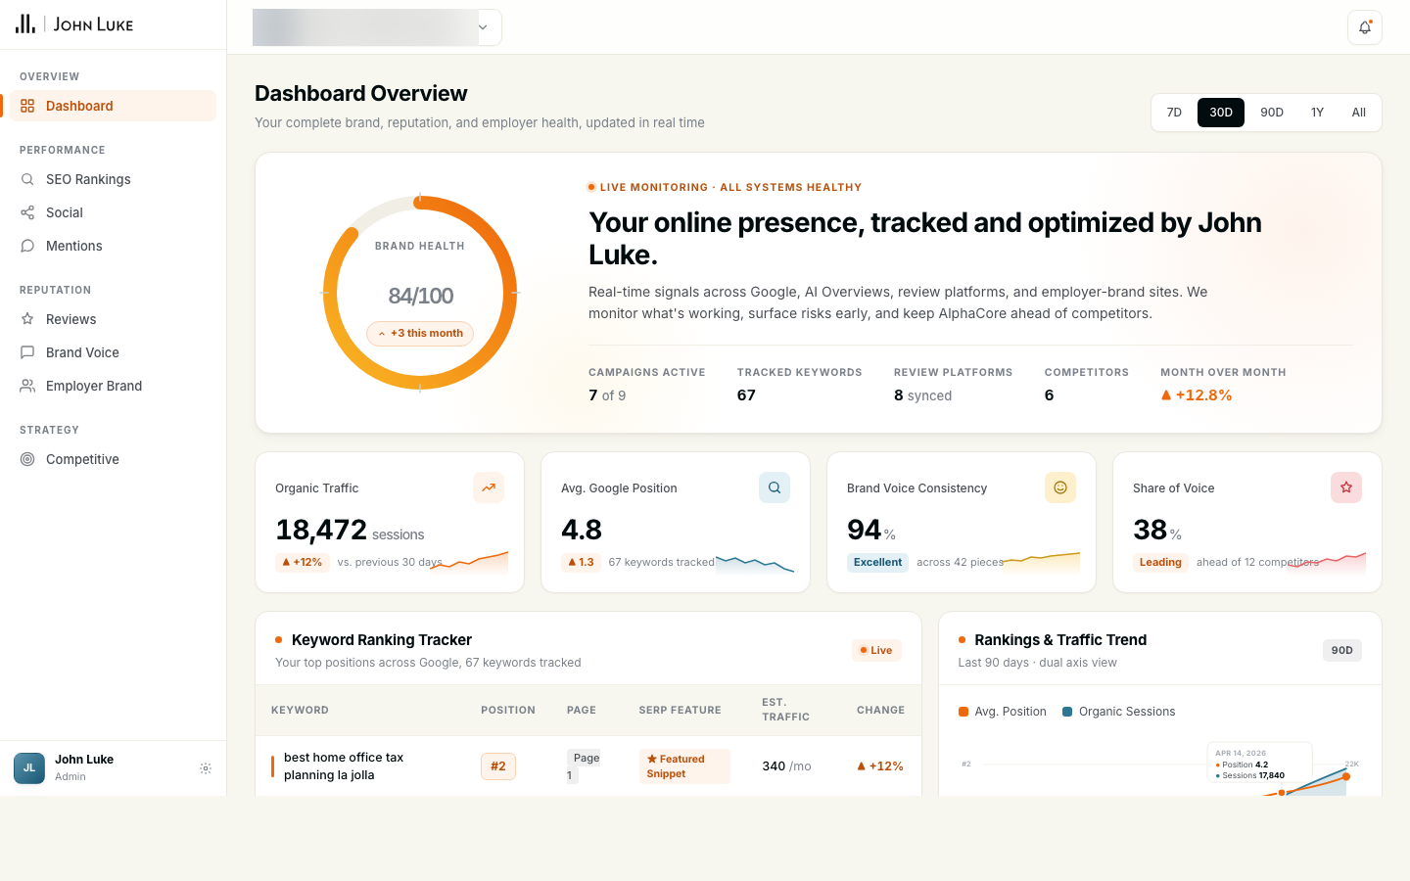Click the Competitive target icon
The width and height of the screenshot is (1410, 881).
27,459
